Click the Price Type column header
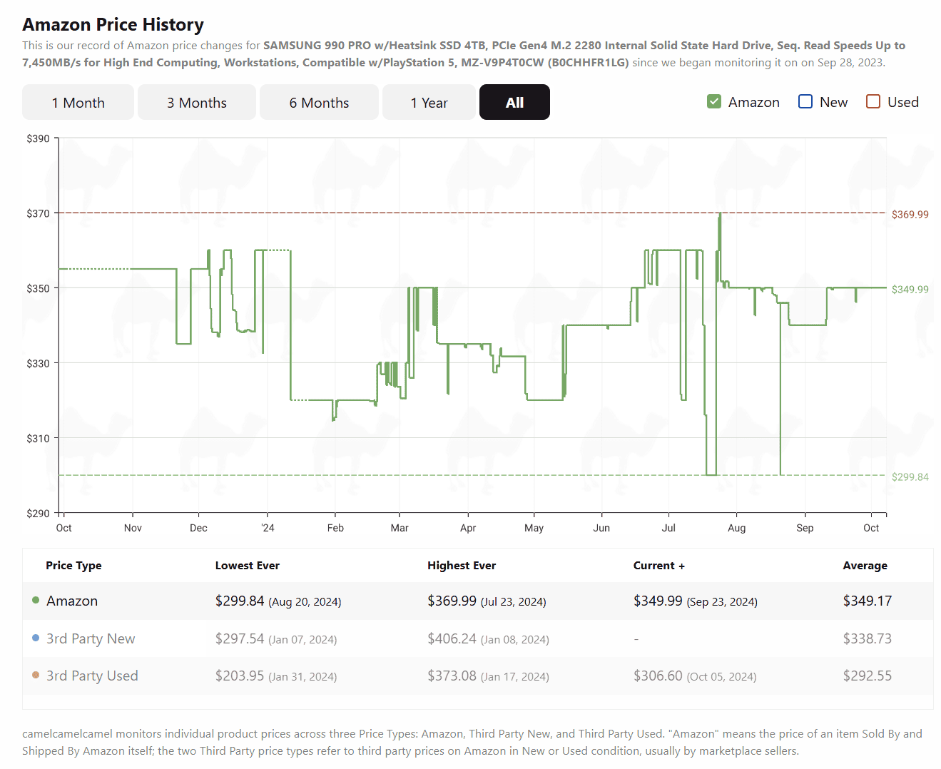 [x=73, y=565]
